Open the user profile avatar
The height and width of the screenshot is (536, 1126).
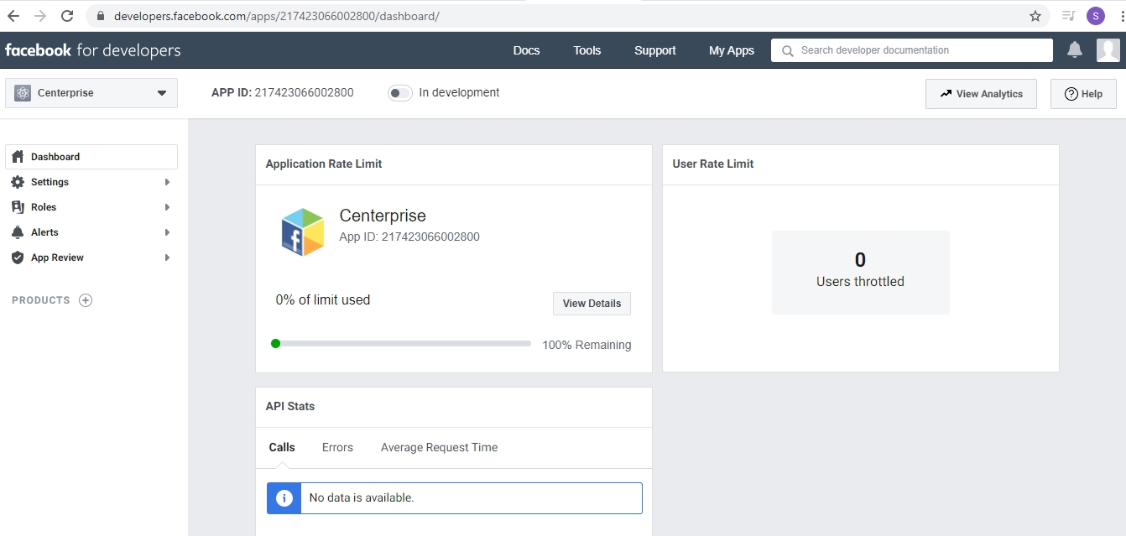(x=1108, y=50)
